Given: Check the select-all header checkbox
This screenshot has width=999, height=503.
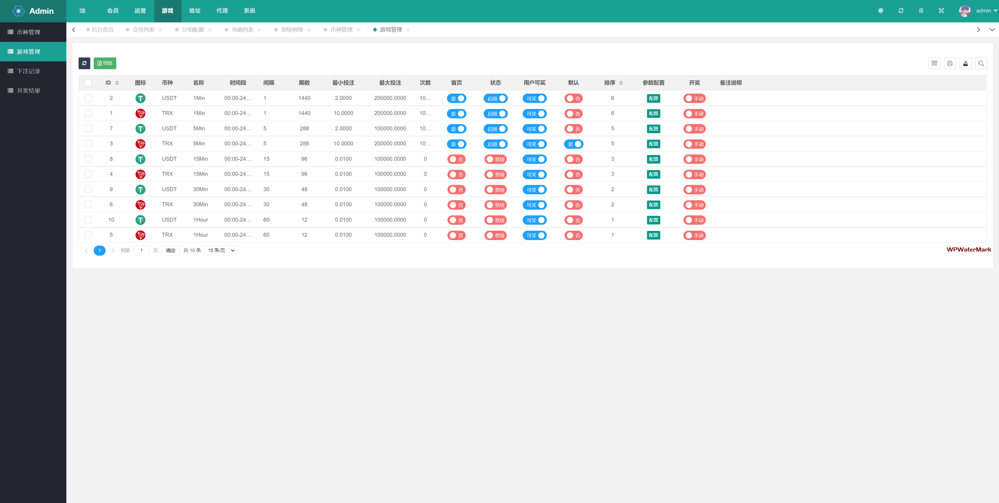Looking at the screenshot, I should pos(88,83).
